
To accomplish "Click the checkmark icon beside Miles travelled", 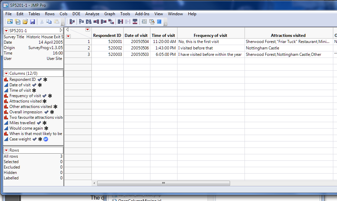I will tap(39, 123).
